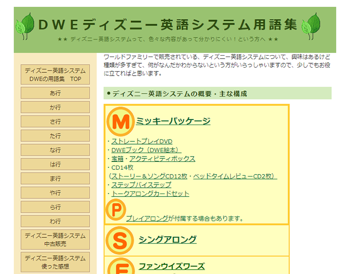This screenshot has width=350, height=274.
Task: Open the あ行 glossary section
Action: 55,93
